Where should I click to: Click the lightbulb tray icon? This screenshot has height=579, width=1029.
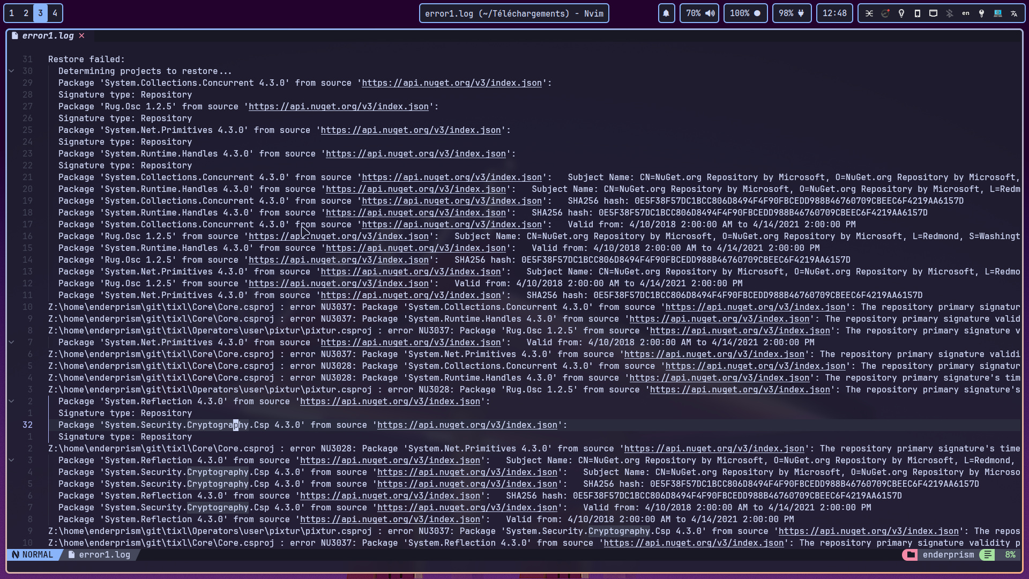click(901, 13)
